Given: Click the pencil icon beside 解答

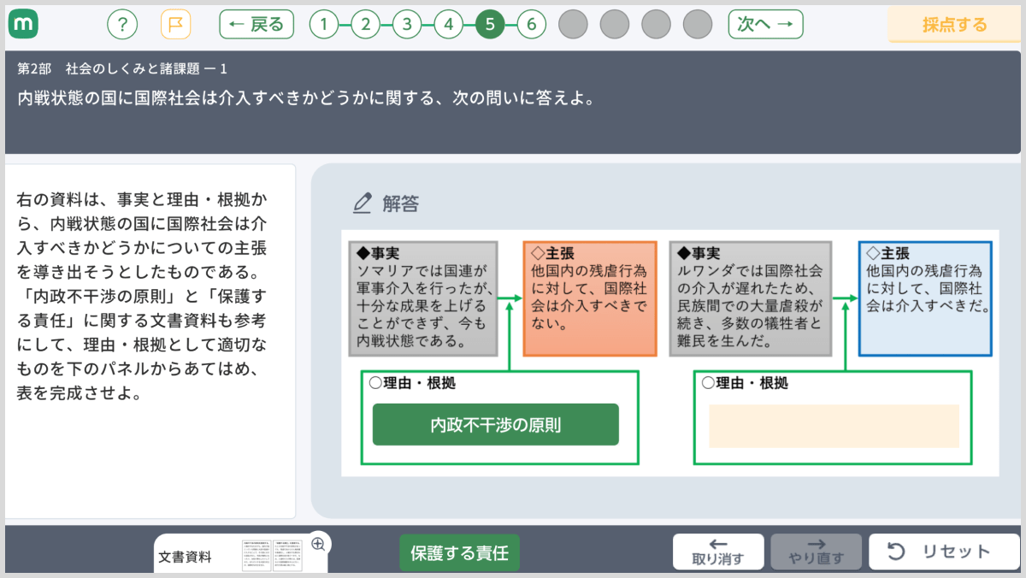Looking at the screenshot, I should point(363,203).
